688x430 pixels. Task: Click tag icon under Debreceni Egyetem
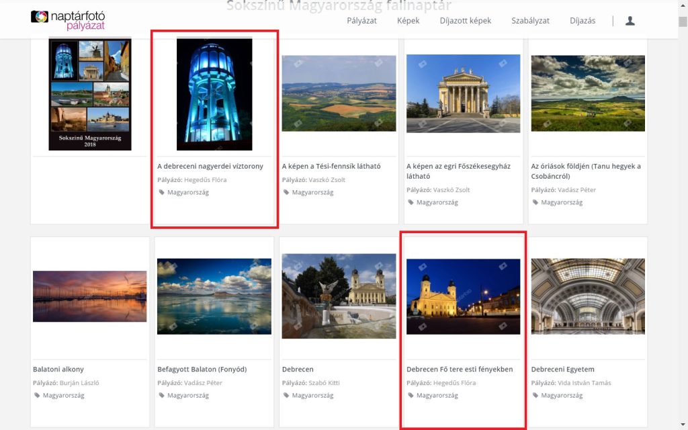coord(535,396)
